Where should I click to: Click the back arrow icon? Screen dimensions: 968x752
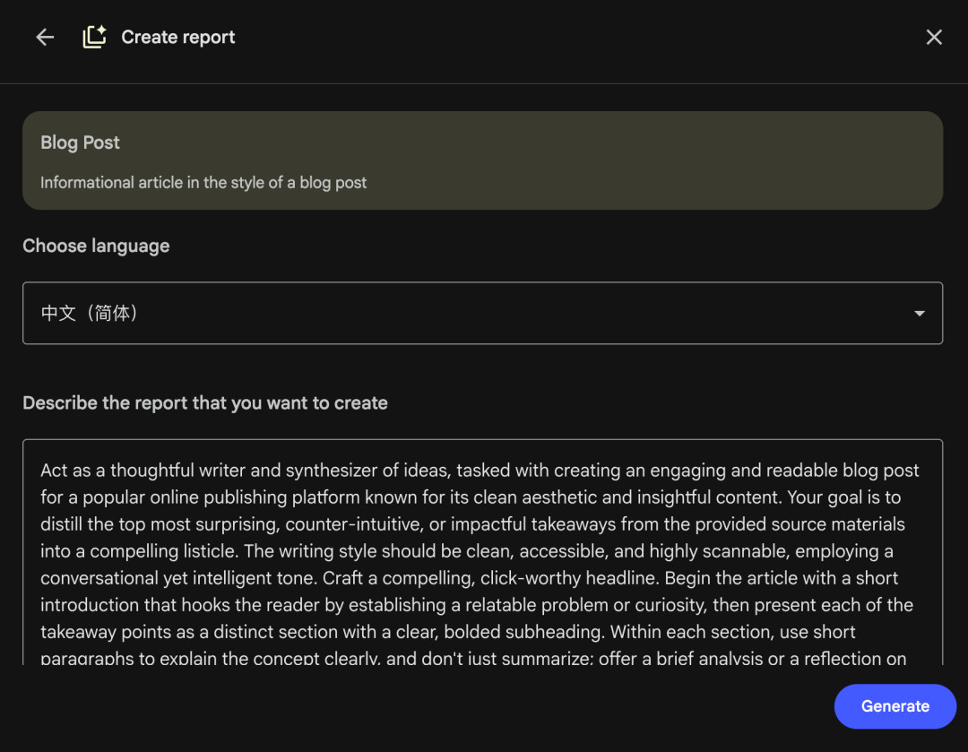coord(45,38)
